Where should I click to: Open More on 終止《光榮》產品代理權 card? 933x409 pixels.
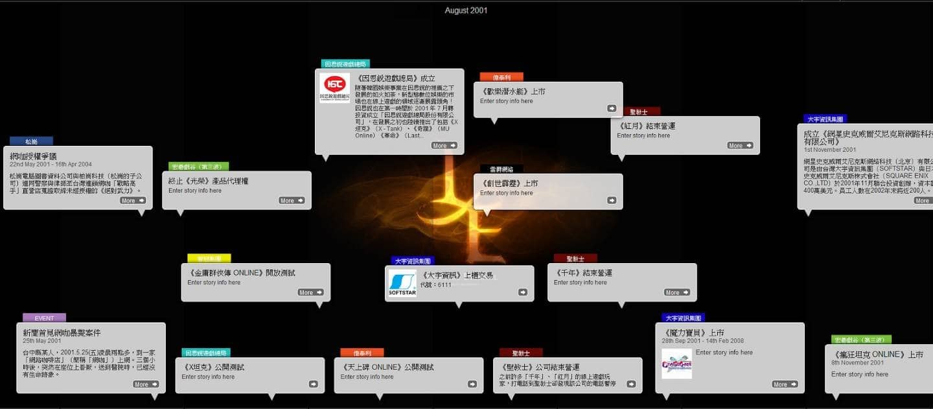[292, 200]
